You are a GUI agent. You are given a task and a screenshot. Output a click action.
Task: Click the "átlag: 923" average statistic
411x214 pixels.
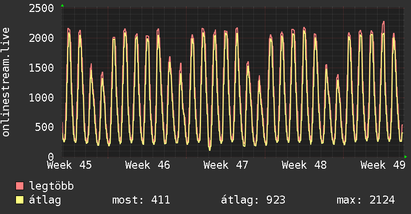point(253,201)
